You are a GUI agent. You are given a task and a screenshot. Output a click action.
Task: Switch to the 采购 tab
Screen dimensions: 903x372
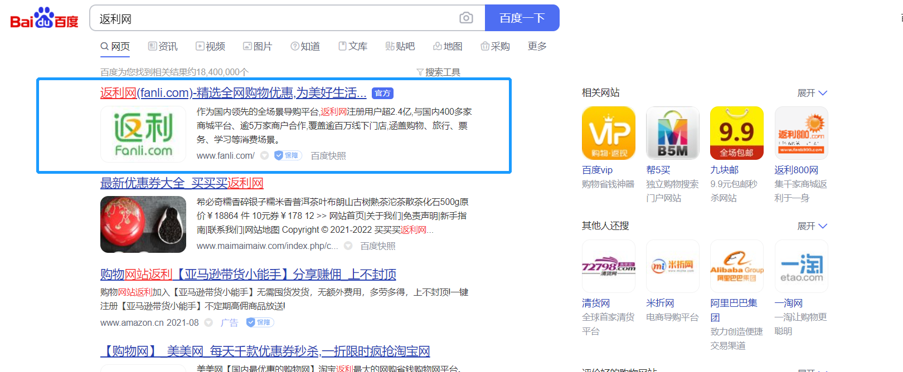[x=495, y=46]
